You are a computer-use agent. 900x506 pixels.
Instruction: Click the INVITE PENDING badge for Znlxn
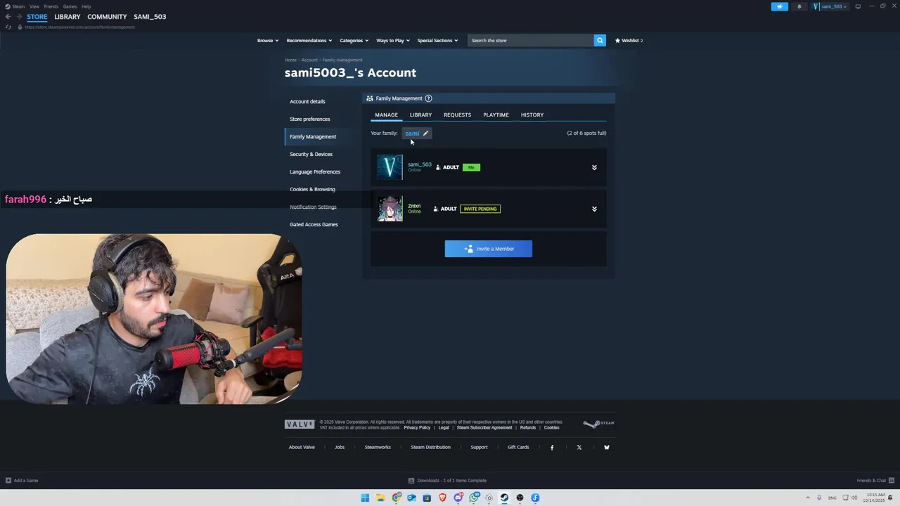click(x=480, y=209)
